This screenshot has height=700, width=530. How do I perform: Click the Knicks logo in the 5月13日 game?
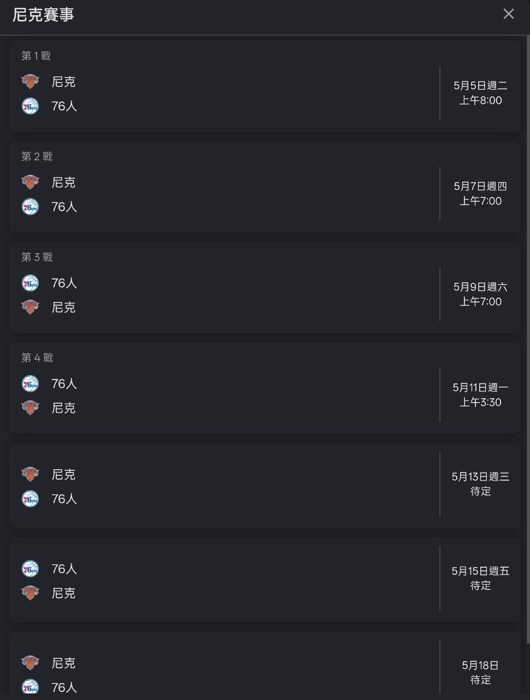tap(30, 474)
